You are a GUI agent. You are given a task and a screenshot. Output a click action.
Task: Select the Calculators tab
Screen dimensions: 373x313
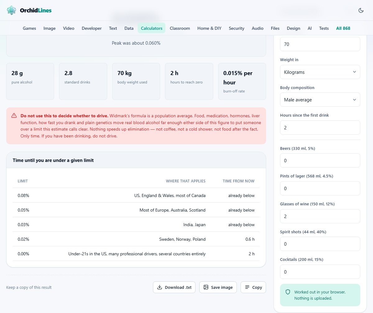pos(152,28)
